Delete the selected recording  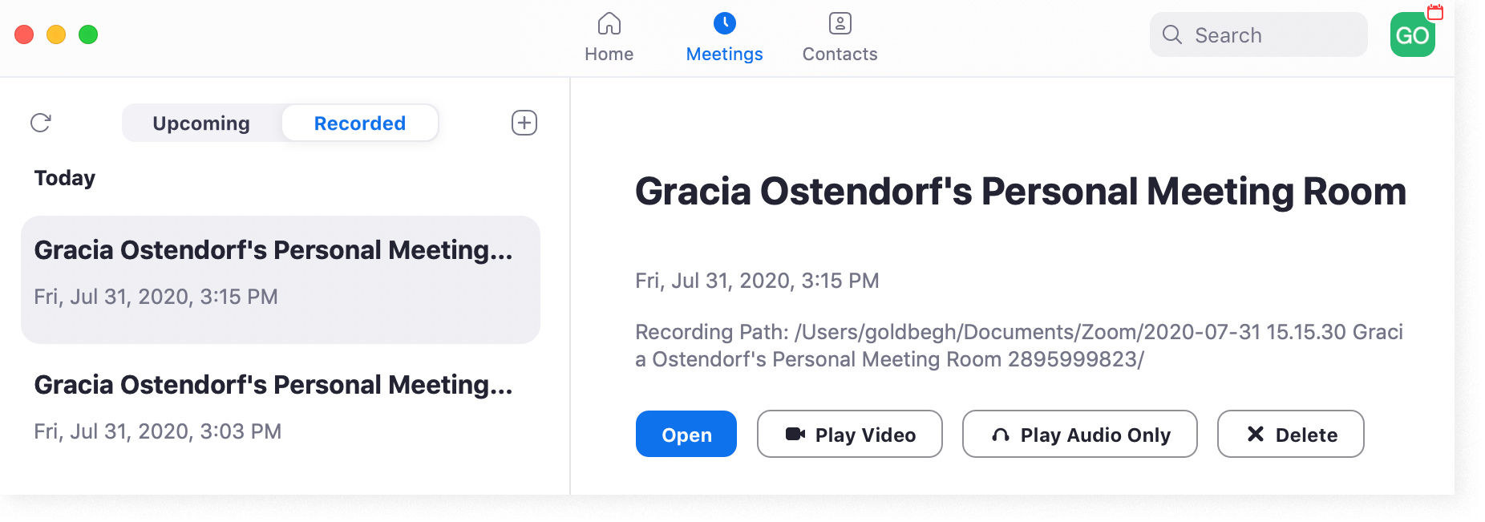[x=1291, y=434]
